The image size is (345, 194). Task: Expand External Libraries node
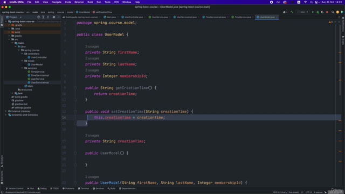[6, 112]
